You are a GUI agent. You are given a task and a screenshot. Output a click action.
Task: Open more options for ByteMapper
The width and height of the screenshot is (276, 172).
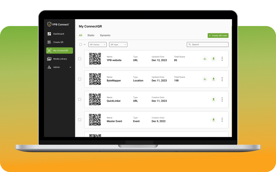click(x=222, y=79)
